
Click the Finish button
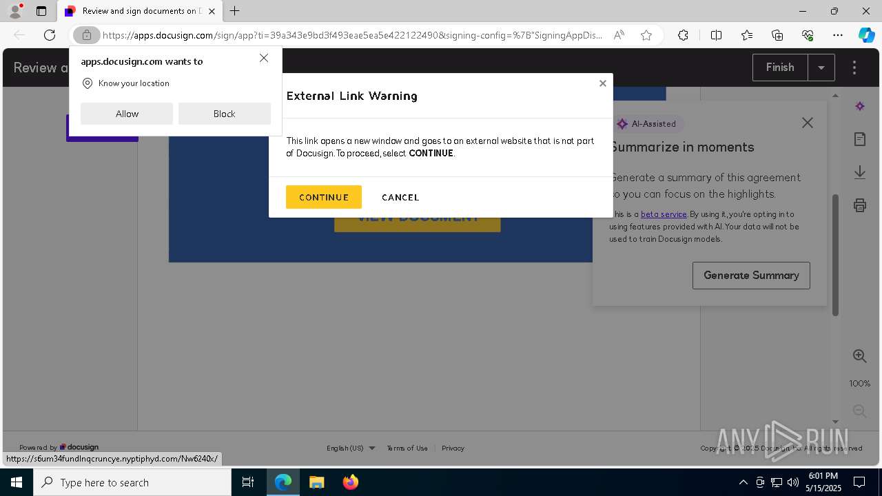pyautogui.click(x=780, y=68)
